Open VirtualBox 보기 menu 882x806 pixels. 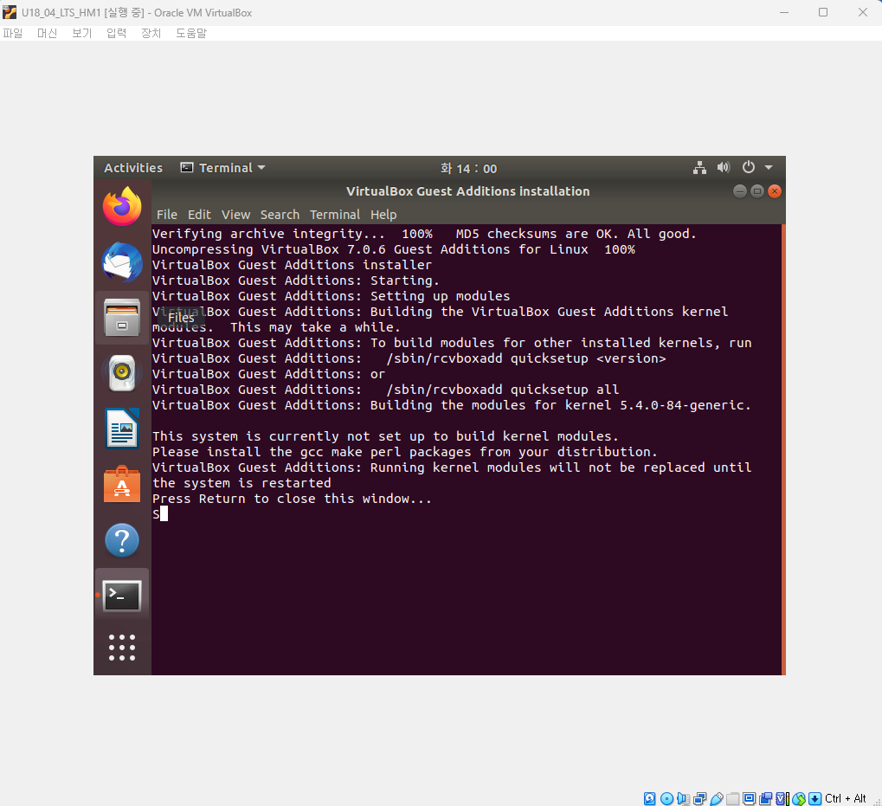81,33
